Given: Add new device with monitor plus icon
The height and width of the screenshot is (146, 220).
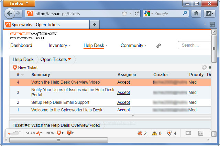Looking at the screenshot, I should click(x=70, y=133).
